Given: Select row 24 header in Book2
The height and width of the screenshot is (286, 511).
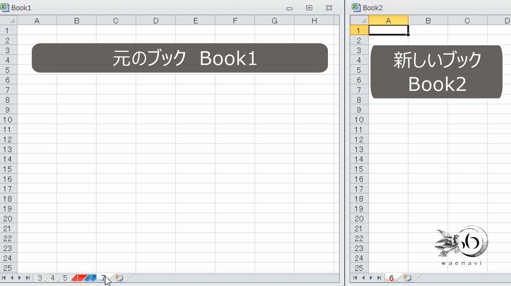Looking at the screenshot, I should tap(359, 258).
